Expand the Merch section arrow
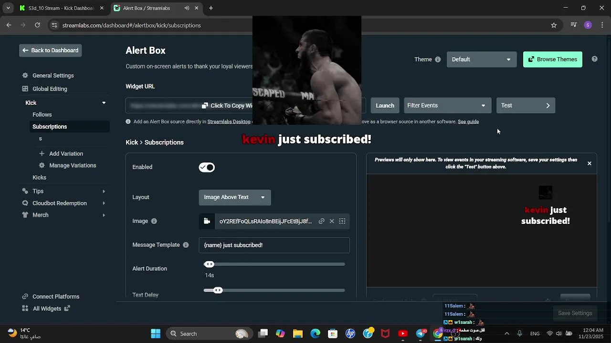 (104, 215)
